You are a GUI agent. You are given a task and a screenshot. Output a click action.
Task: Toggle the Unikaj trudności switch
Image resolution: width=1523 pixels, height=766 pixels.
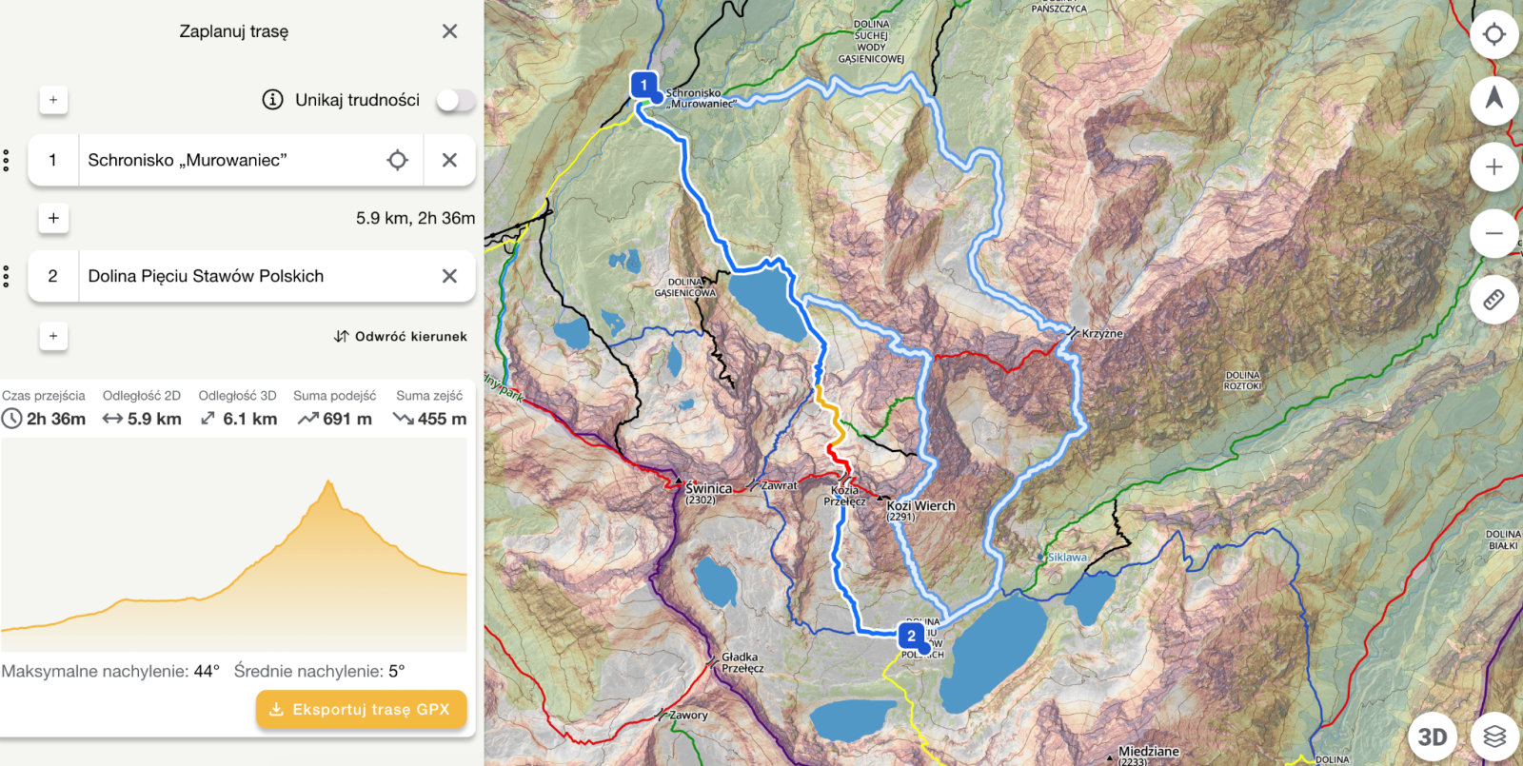pos(455,100)
